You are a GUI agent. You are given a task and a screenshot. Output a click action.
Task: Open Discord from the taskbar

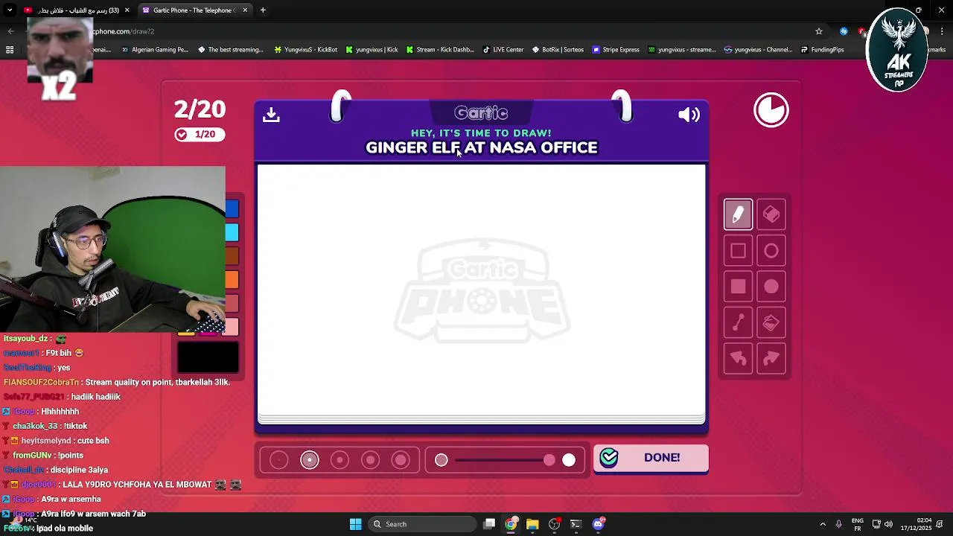tap(598, 524)
